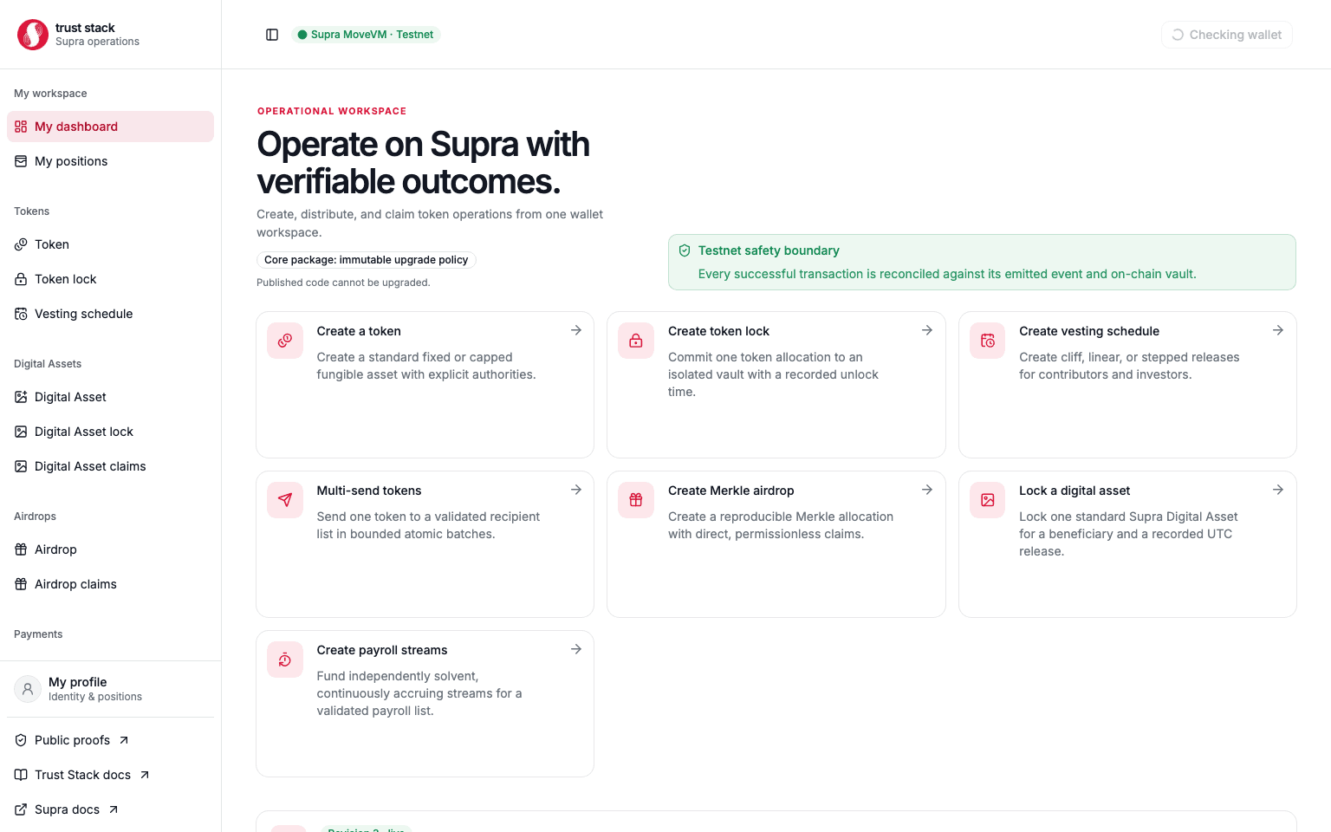This screenshot has height=832, width=1331.
Task: Click the Lock a digital asset image icon
Action: [x=988, y=500]
